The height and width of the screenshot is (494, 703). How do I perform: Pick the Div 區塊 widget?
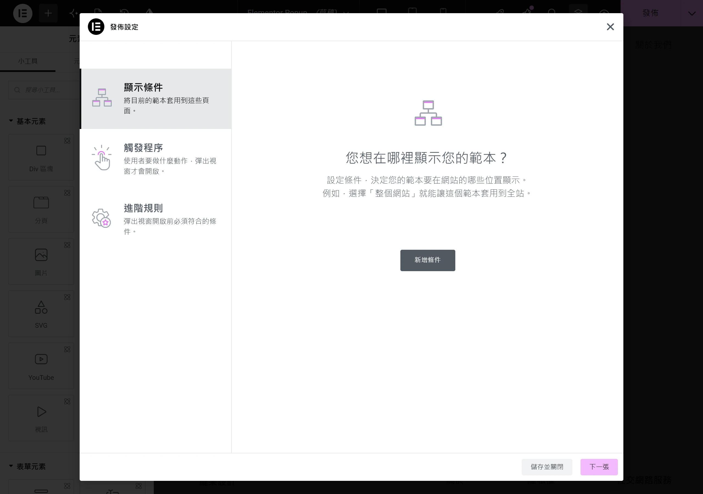[x=41, y=157]
